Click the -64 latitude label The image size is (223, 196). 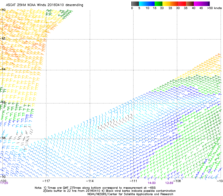pyautogui.click(x=3, y=69)
